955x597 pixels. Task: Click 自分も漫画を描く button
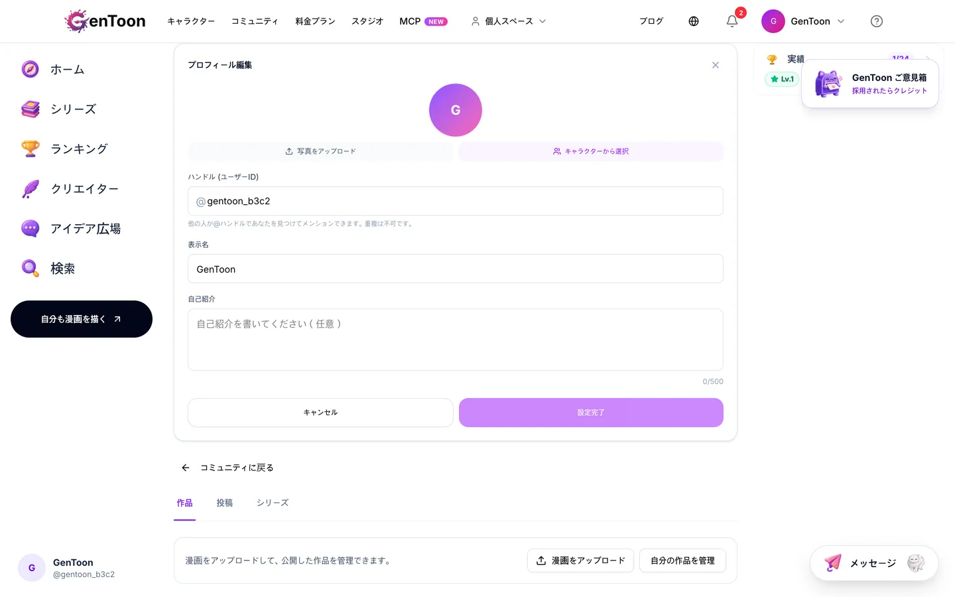82,319
